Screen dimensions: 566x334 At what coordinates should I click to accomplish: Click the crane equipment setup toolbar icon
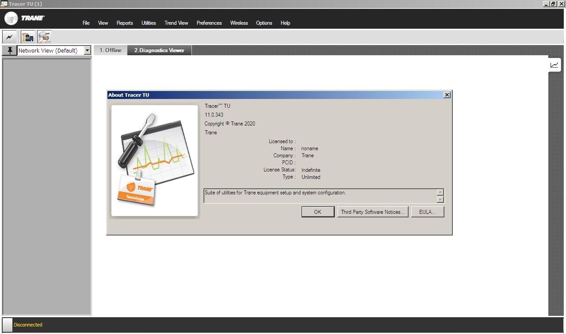27,37
